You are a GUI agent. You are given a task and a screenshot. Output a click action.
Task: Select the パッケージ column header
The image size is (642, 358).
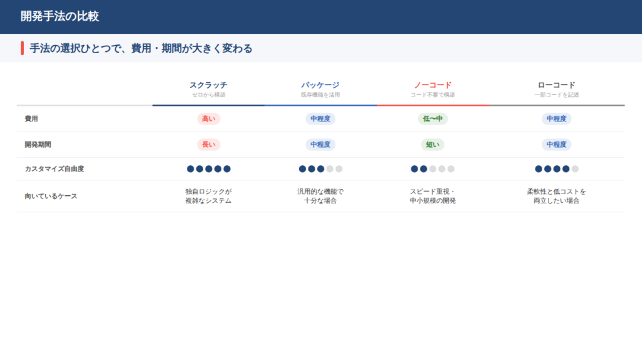[320, 85]
